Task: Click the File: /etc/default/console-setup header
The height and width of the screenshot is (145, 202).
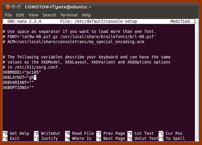Action: pos(98,21)
